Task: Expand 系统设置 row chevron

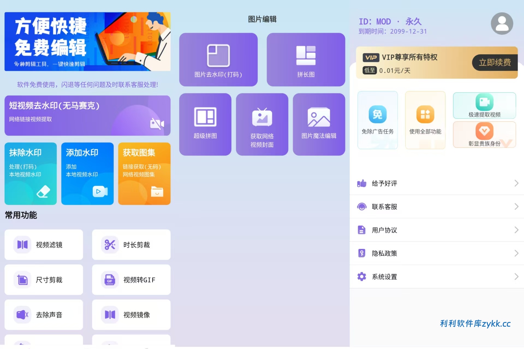Action: (x=516, y=277)
